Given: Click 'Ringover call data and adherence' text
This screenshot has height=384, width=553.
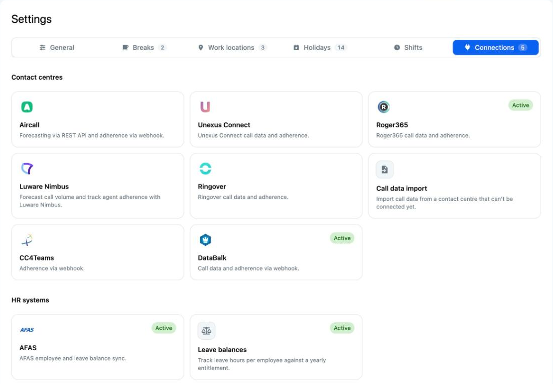Looking at the screenshot, I should (243, 197).
